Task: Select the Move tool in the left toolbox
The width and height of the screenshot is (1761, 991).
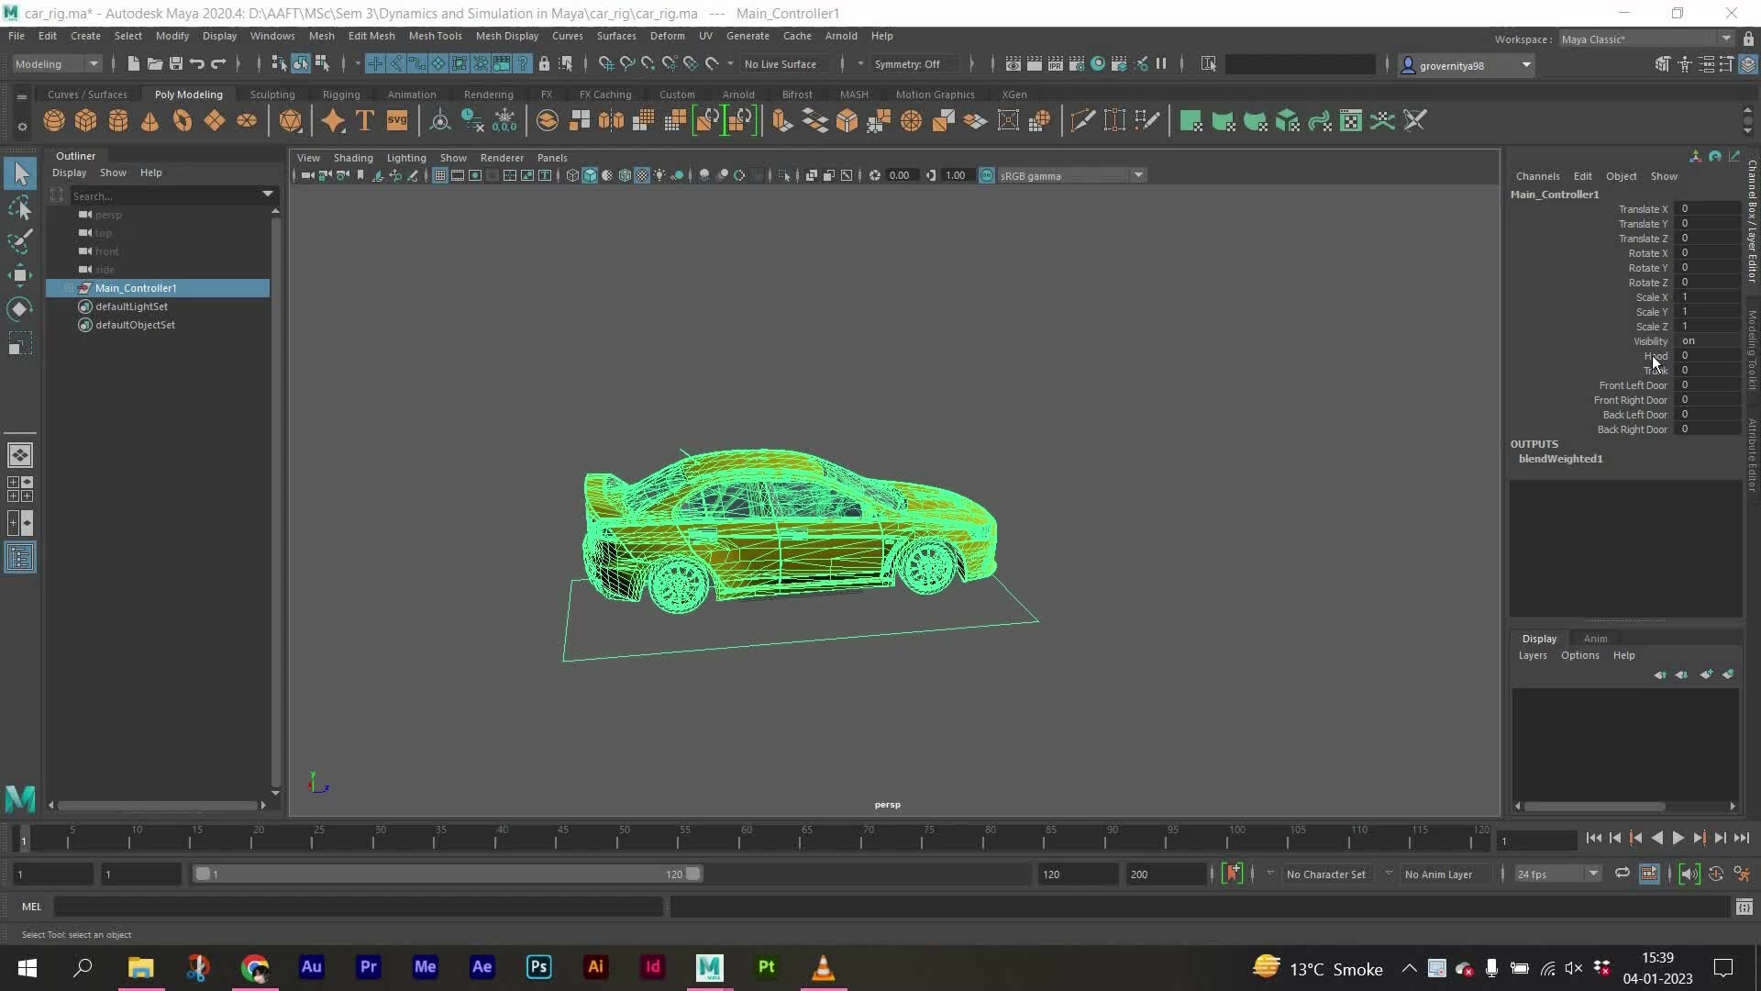Action: (20, 275)
